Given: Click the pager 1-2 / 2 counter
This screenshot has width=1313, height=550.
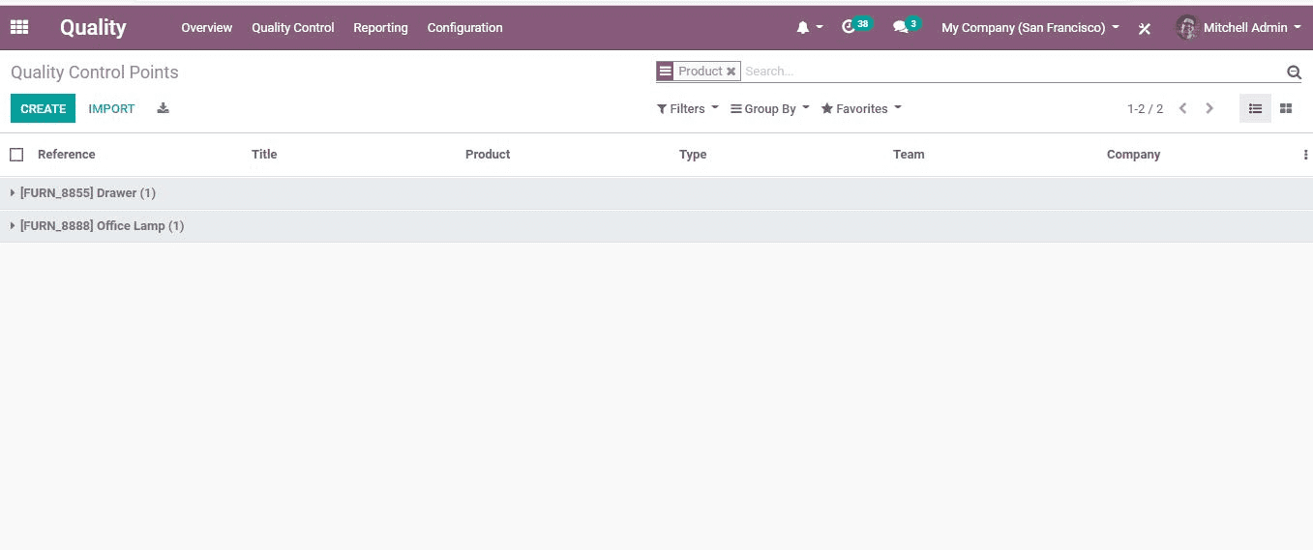Looking at the screenshot, I should 1145,109.
